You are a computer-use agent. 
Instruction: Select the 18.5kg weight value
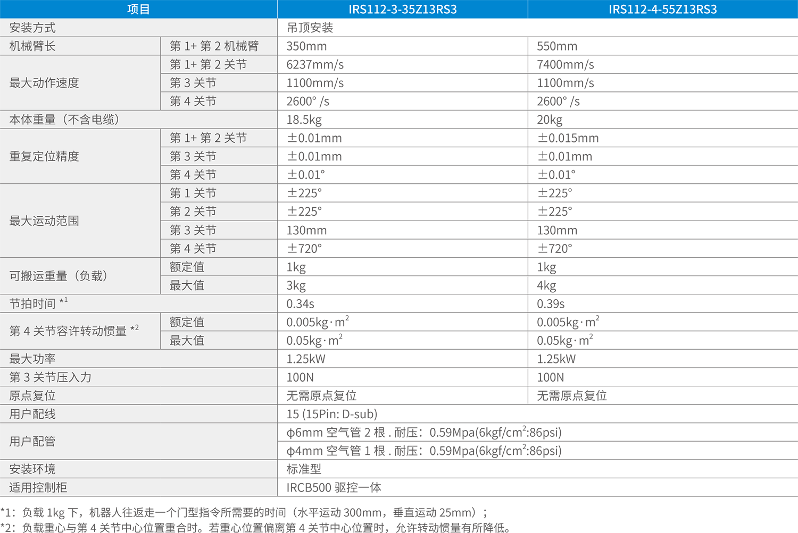pos(304,120)
